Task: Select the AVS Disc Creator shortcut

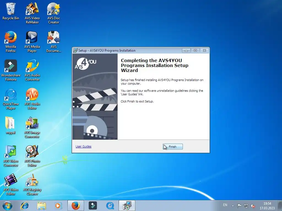Action: 54,13
